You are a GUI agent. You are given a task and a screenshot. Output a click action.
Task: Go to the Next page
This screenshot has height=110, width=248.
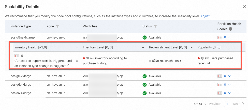tap(238, 104)
